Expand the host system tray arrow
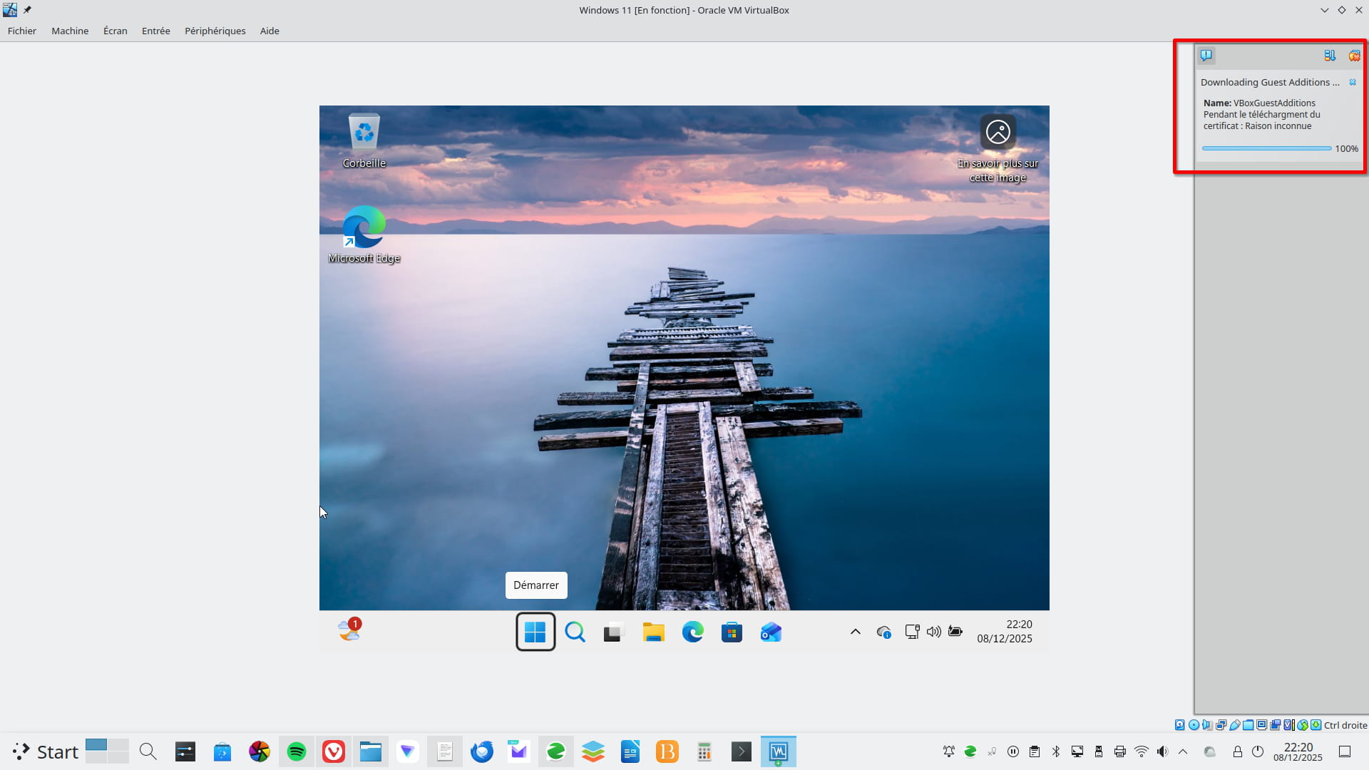 (1183, 751)
